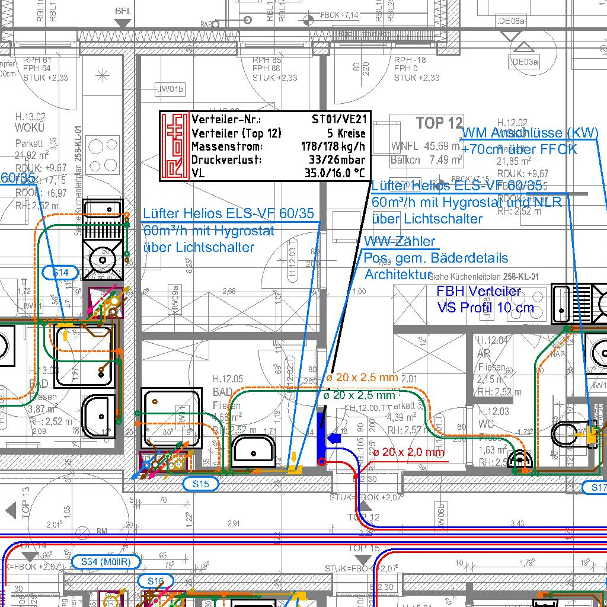Select the DE03a ceiling tag
This screenshot has height=607, width=607.
pyautogui.click(x=525, y=62)
